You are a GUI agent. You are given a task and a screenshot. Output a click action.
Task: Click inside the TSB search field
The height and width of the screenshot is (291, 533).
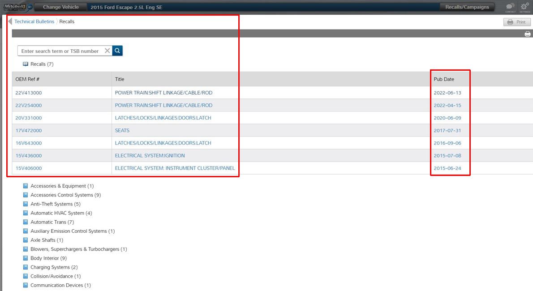click(x=58, y=51)
